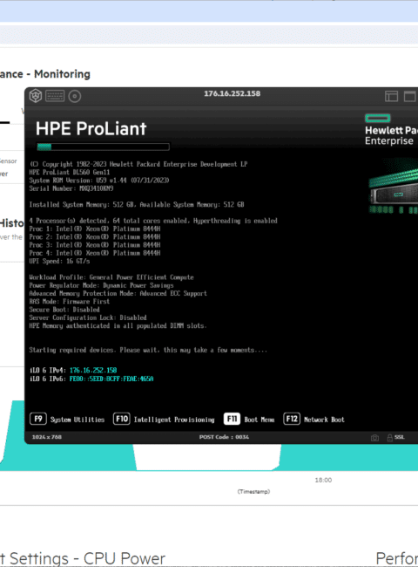Click the iLO 6 IPv4 address 176.16.252.158
This screenshot has height=567, width=418.
93,370
